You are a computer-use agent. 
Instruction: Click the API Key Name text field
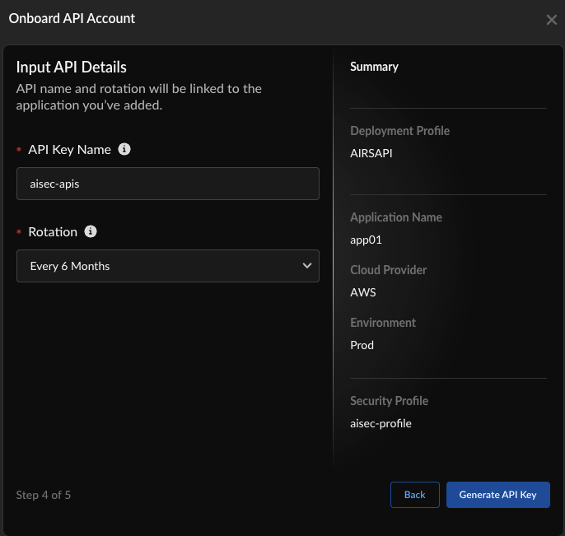167,184
